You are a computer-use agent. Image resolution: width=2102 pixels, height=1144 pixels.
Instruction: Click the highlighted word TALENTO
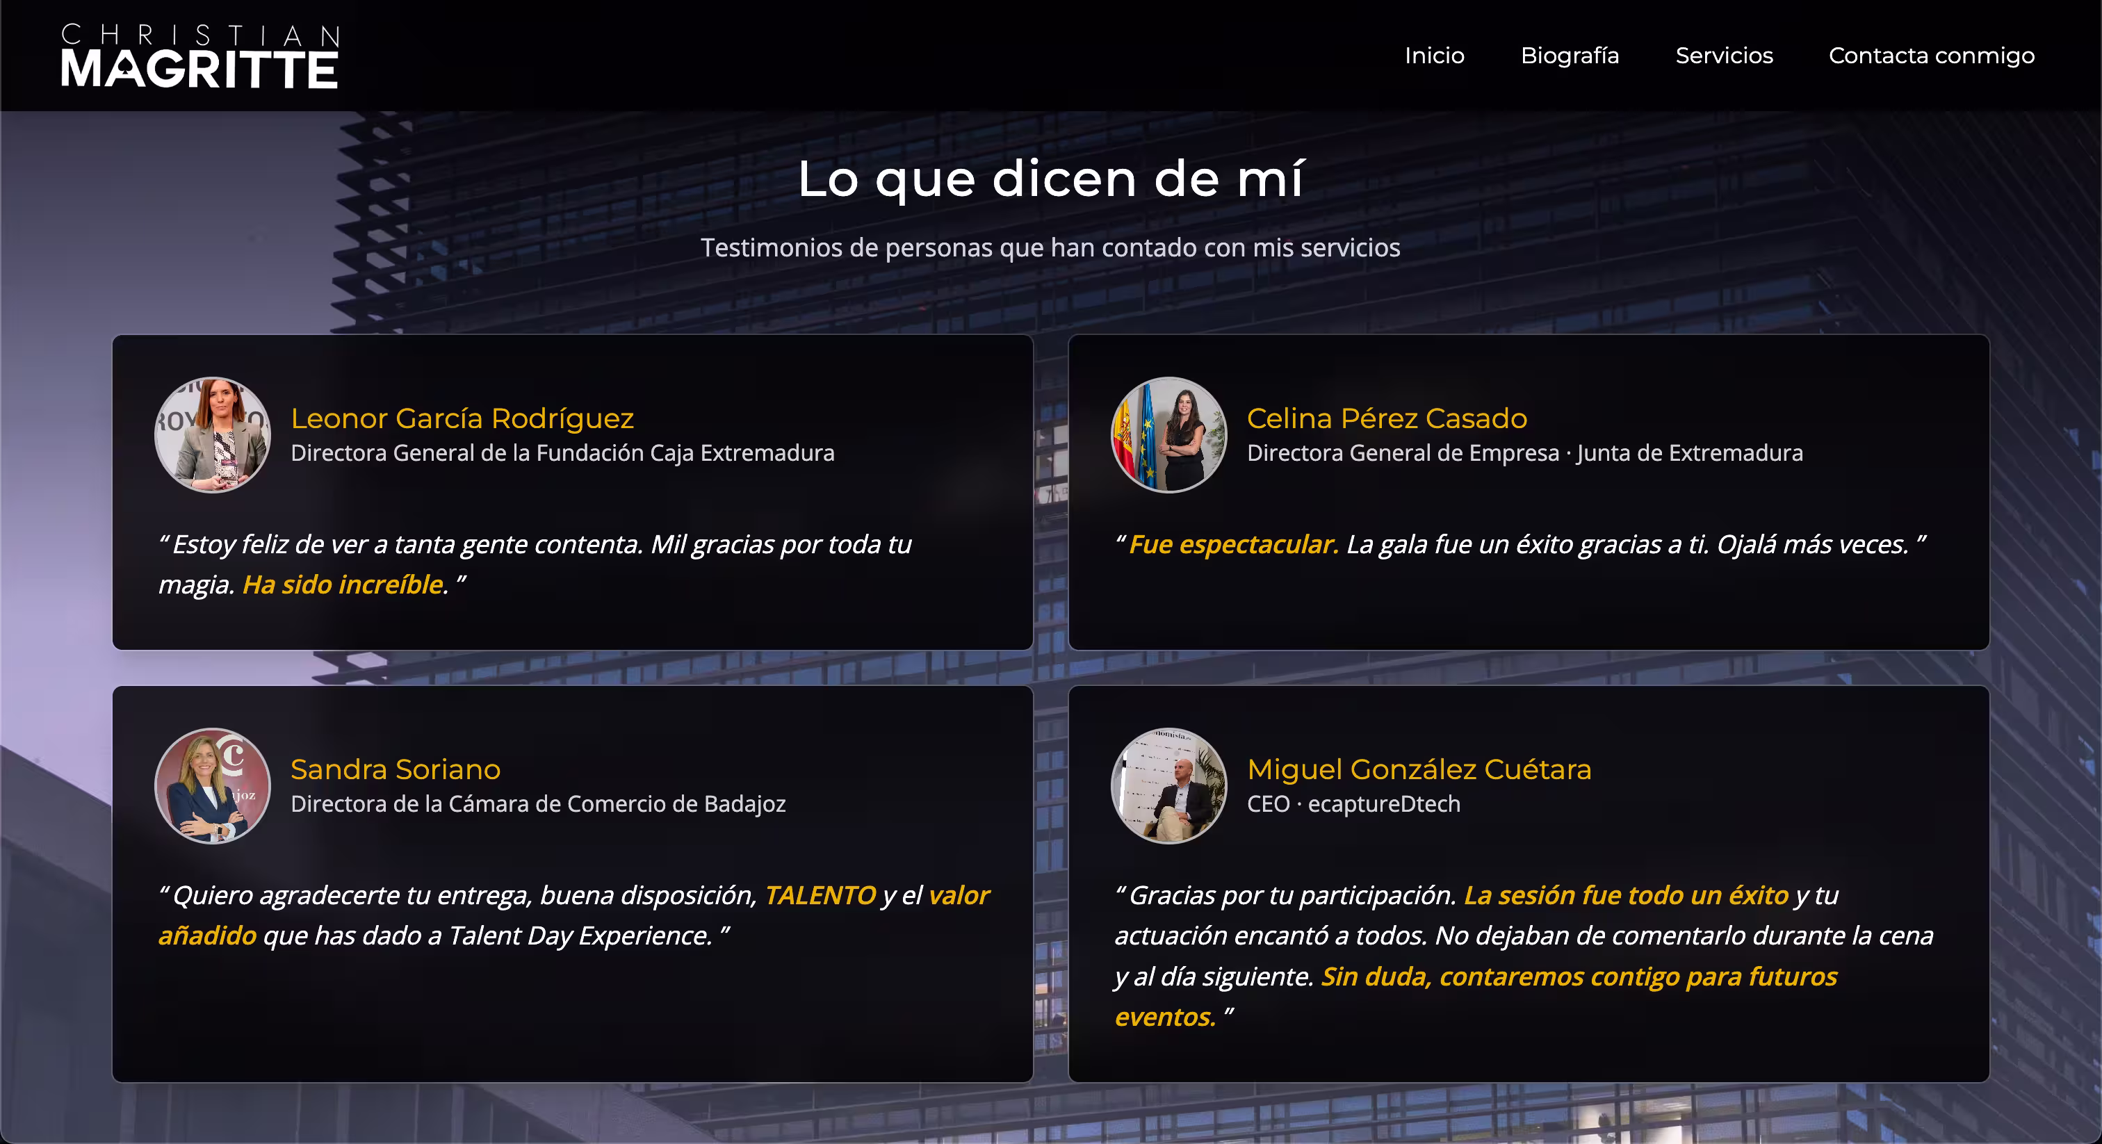click(x=820, y=895)
